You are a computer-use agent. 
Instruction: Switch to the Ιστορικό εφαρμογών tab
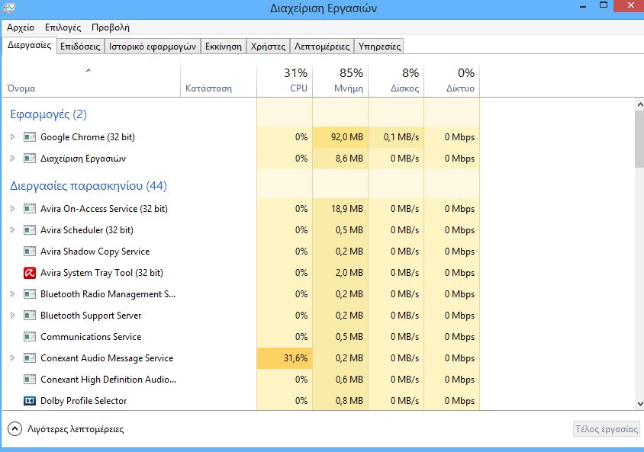(x=153, y=46)
